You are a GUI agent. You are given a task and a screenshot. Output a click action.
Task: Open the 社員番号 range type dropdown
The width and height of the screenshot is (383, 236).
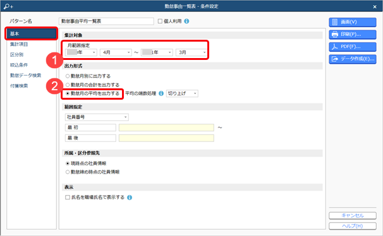pyautogui.click(x=97, y=117)
